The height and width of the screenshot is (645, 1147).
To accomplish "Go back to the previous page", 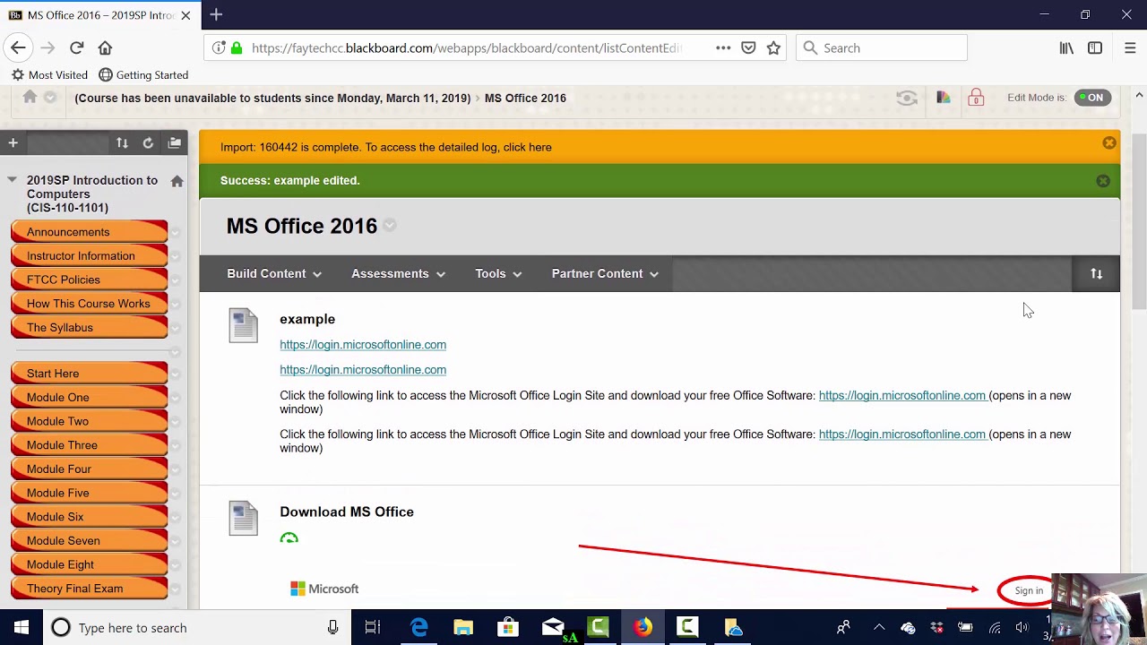I will pyautogui.click(x=18, y=47).
